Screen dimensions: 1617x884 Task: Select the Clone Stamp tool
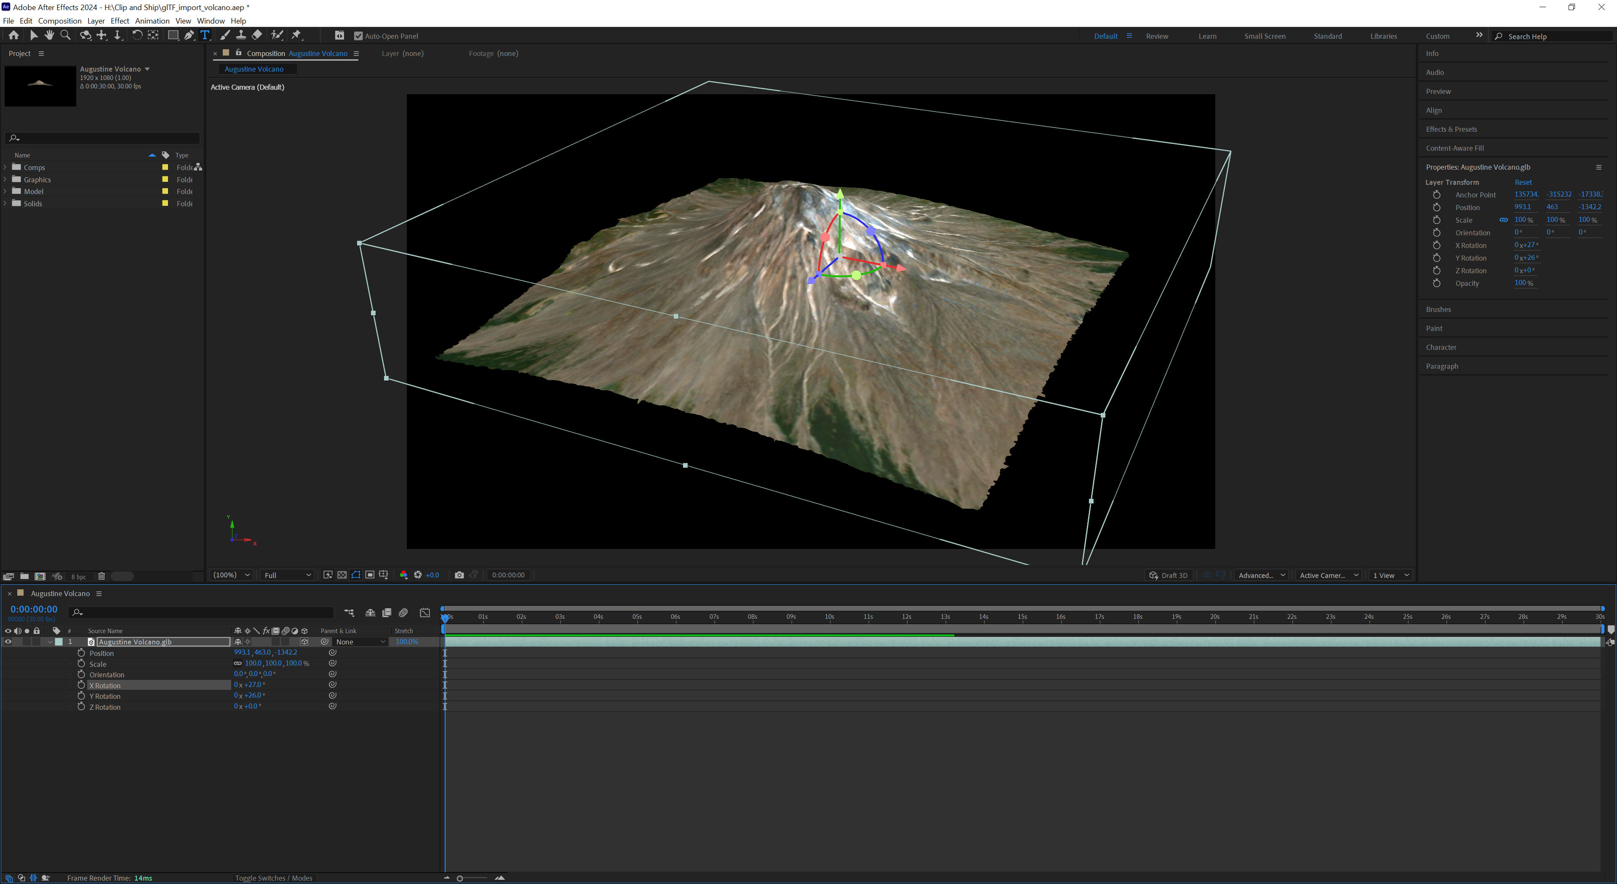241,35
